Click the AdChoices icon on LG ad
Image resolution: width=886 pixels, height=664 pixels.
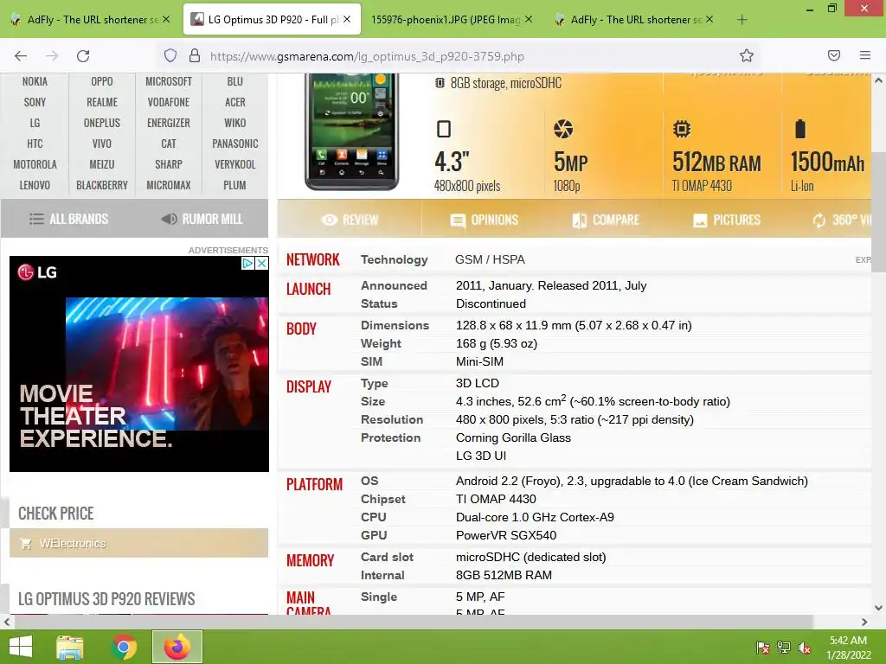247,263
